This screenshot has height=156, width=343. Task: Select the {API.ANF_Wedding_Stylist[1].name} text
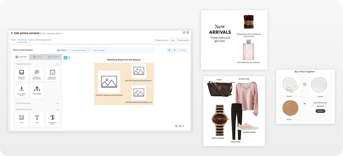click(138, 81)
